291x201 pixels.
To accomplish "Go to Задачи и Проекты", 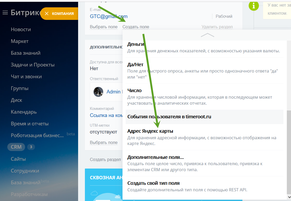I will pos(33,65).
